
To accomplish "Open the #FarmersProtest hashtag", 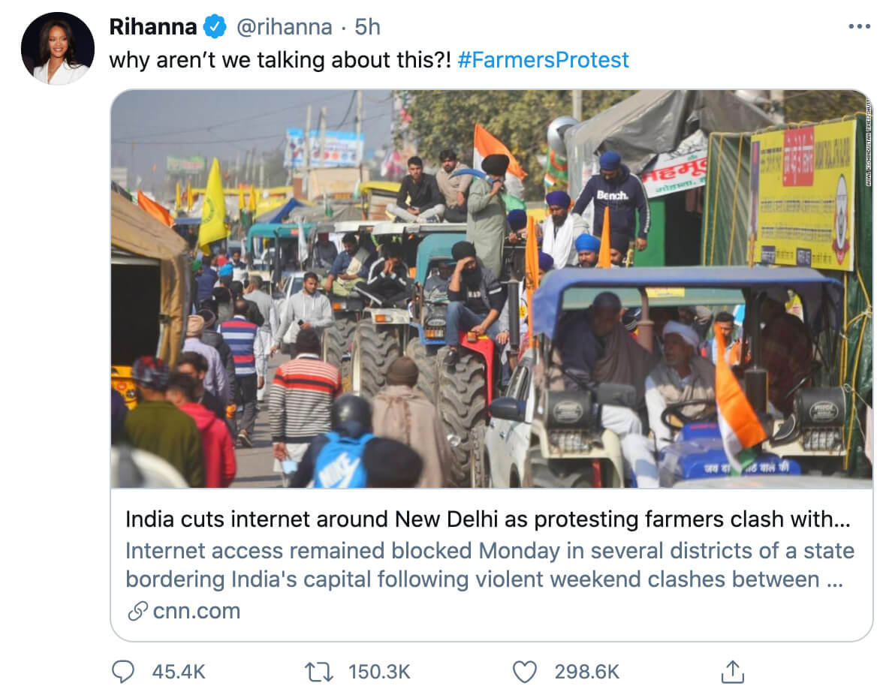I will pyautogui.click(x=542, y=60).
